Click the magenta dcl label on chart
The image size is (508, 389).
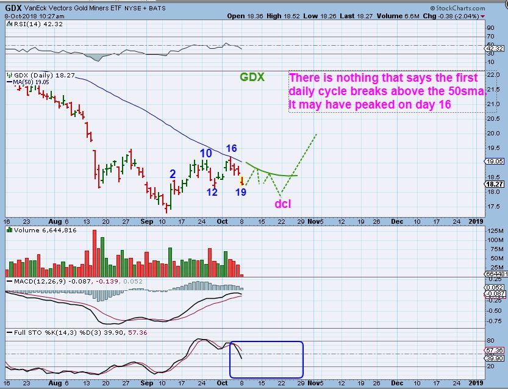point(283,204)
